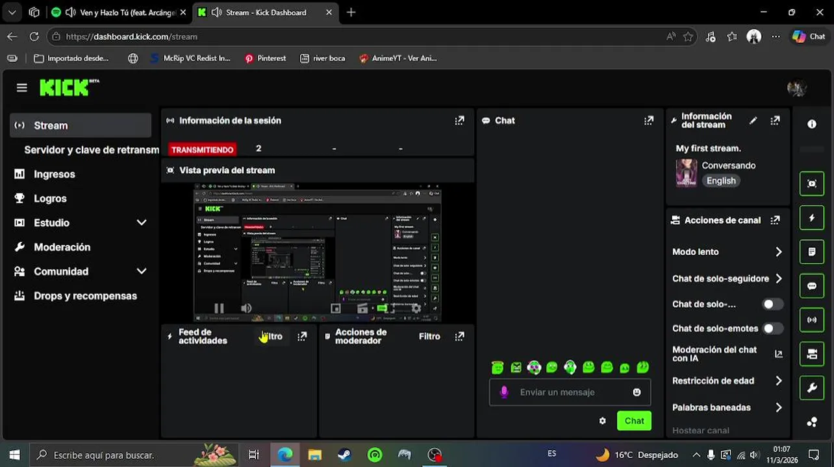Open AnimeYT bookmark

pyautogui.click(x=398, y=58)
